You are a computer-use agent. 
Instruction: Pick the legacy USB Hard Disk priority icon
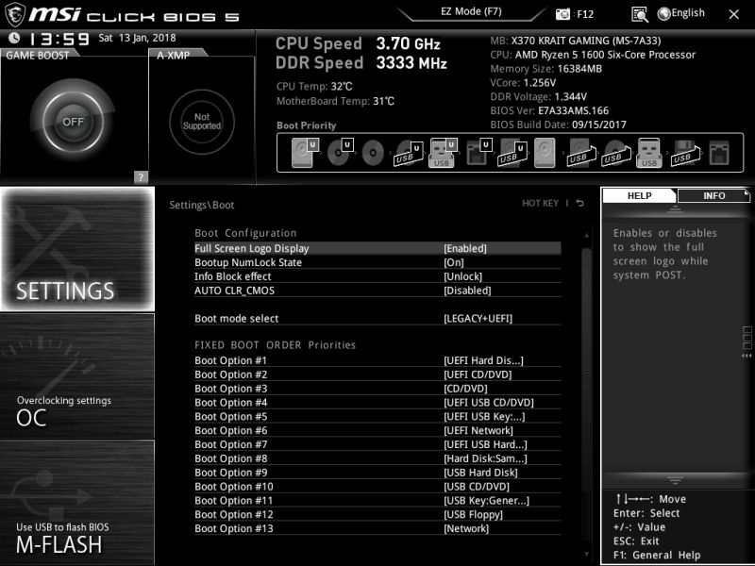[x=580, y=153]
